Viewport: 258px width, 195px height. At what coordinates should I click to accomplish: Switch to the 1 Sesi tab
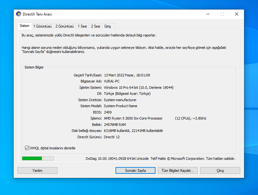point(82,26)
